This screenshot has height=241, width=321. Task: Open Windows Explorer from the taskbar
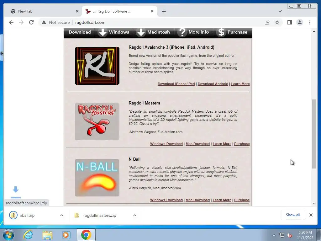(47, 235)
